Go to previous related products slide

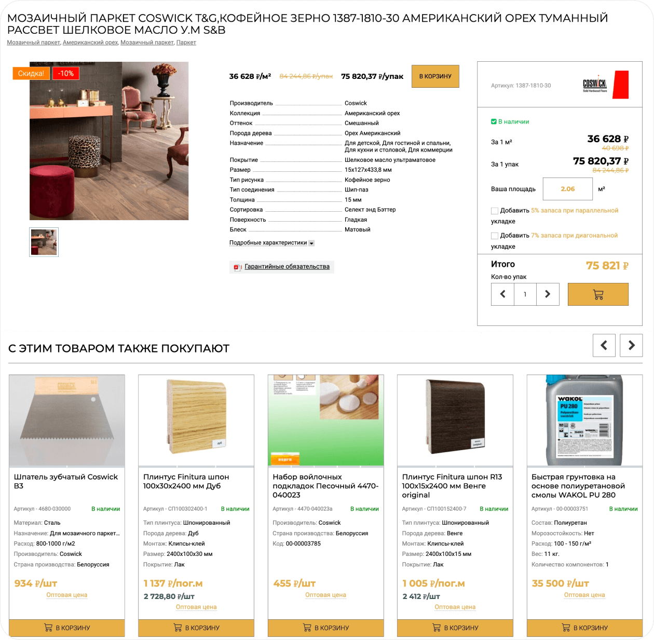tap(604, 345)
